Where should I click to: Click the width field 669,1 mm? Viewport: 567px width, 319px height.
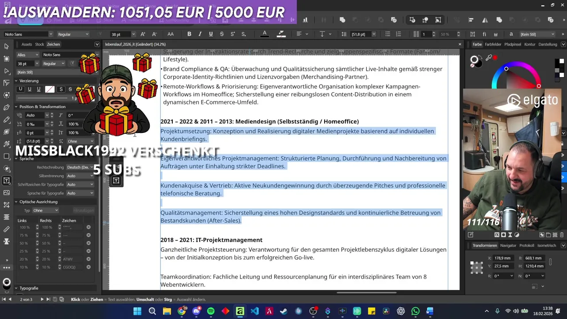535,258
